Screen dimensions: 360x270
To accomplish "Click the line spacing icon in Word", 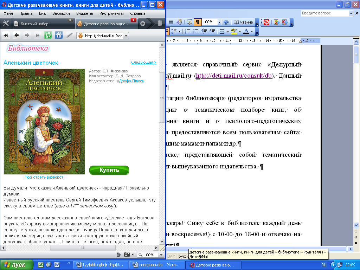I will click(174, 31).
